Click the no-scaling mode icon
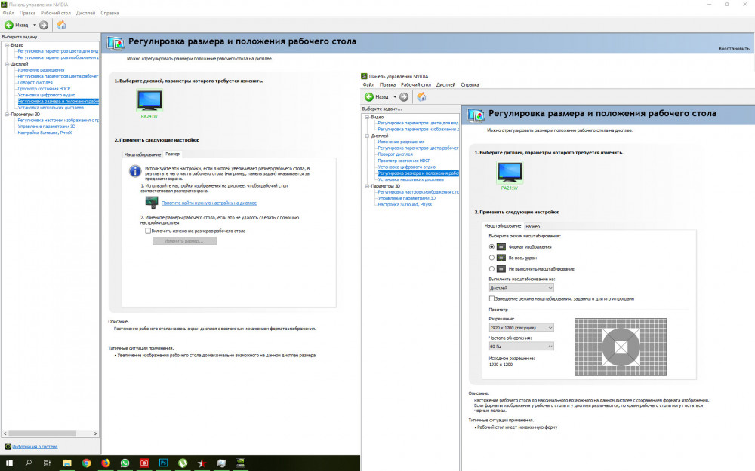755x471 pixels. (501, 269)
